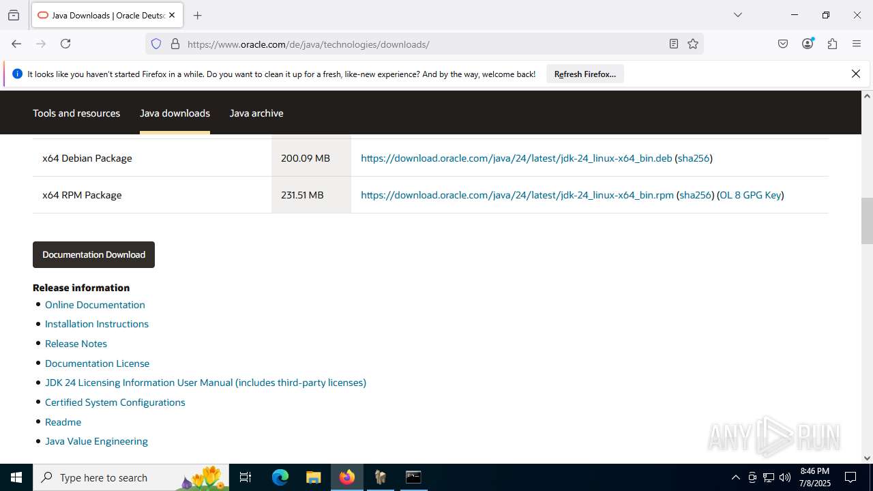This screenshot has width=873, height=491.
Task: Open Release Notes link
Action: click(76, 344)
